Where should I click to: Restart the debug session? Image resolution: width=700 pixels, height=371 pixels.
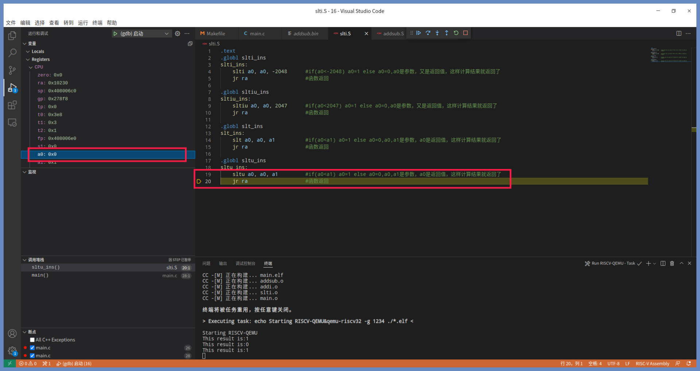tap(456, 33)
